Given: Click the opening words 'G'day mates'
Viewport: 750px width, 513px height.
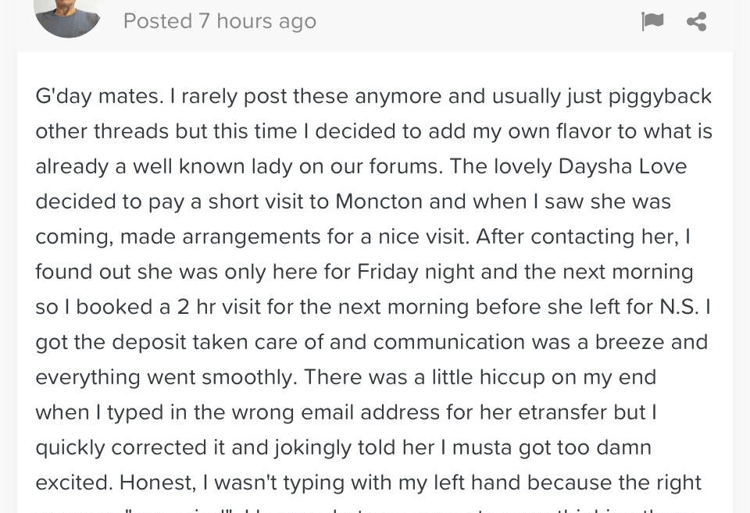Looking at the screenshot, I should point(97,96).
